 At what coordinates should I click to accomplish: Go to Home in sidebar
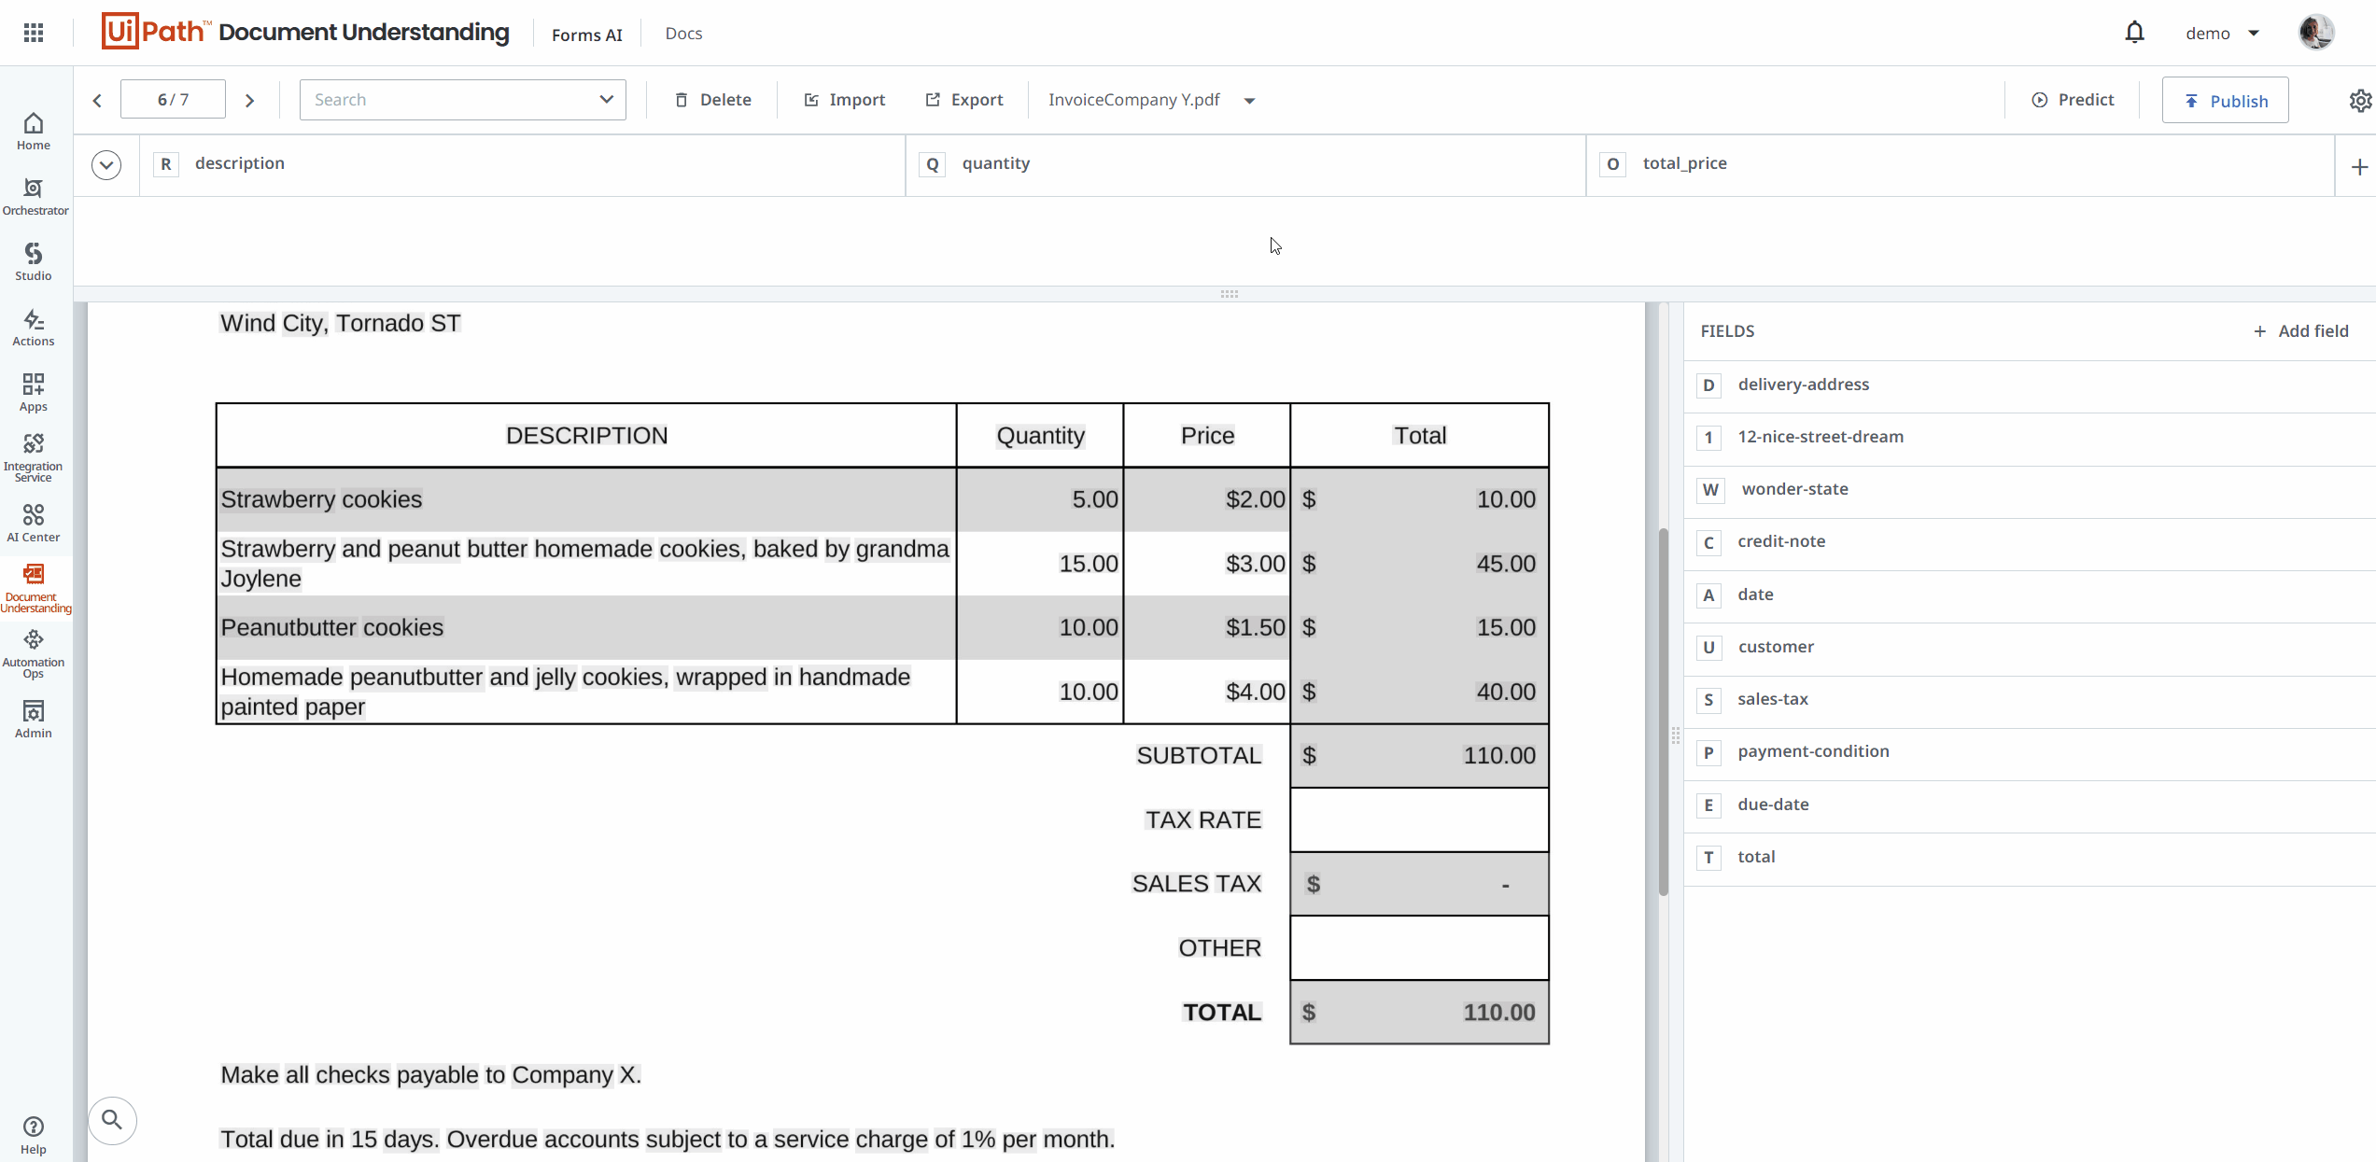pos(34,132)
